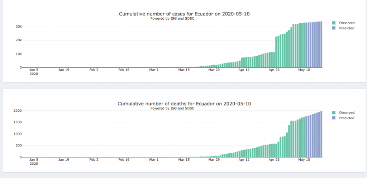The image size is (367, 178).
Task: Click Feb 16 x-axis label on cases chart
Action: (124, 70)
